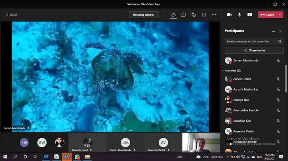The image size is (288, 161).
Task: Click Anushika Koli's avatar picture
Action: [x=228, y=121]
